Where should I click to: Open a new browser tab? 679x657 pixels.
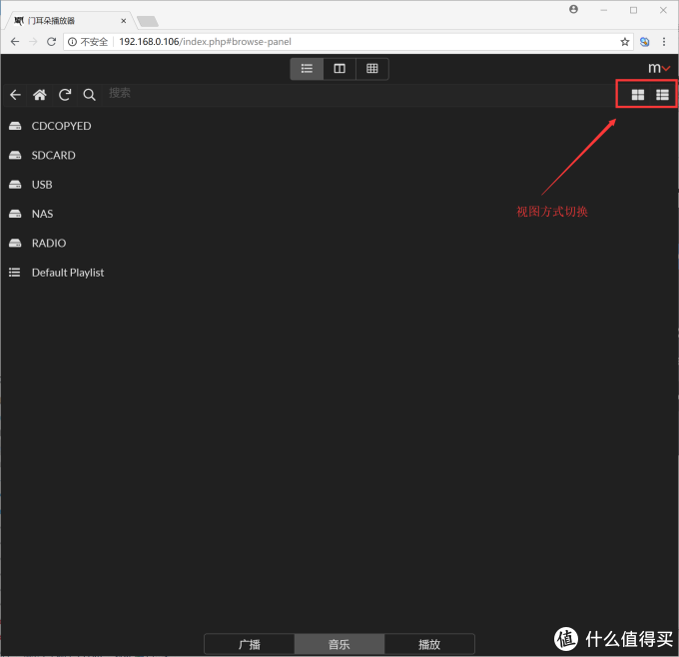[x=147, y=21]
